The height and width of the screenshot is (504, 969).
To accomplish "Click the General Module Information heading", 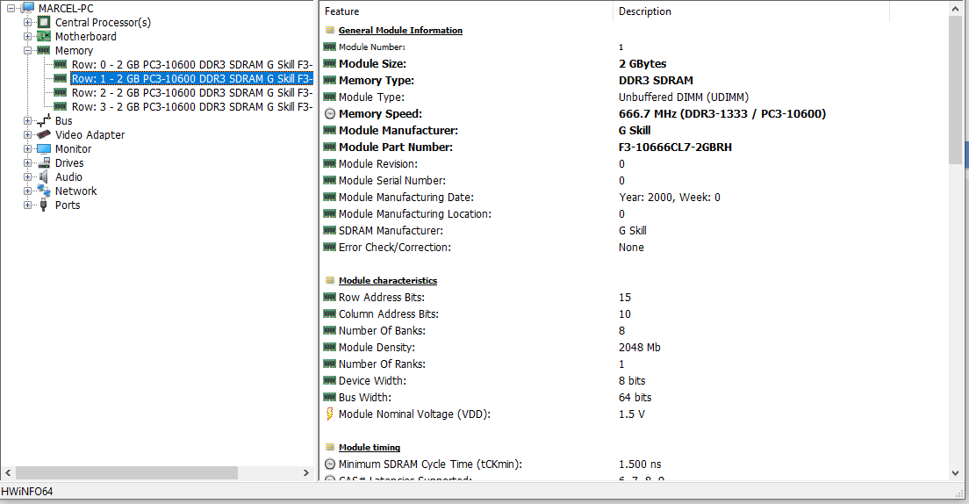I will (x=400, y=30).
